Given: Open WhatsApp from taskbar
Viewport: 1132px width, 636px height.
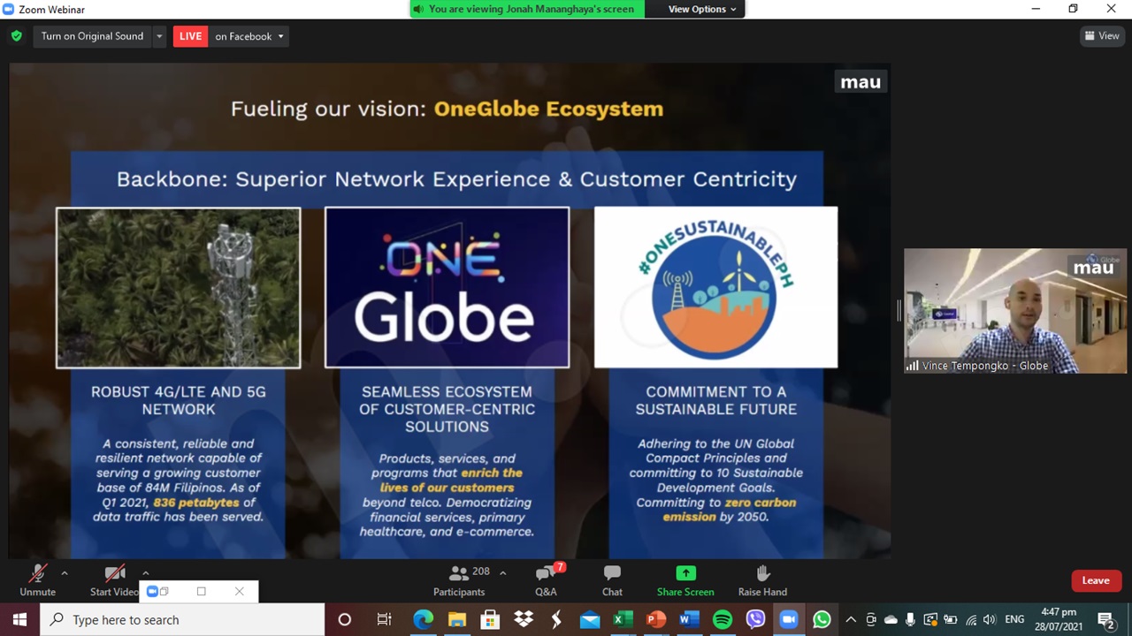Looking at the screenshot, I should tap(822, 619).
